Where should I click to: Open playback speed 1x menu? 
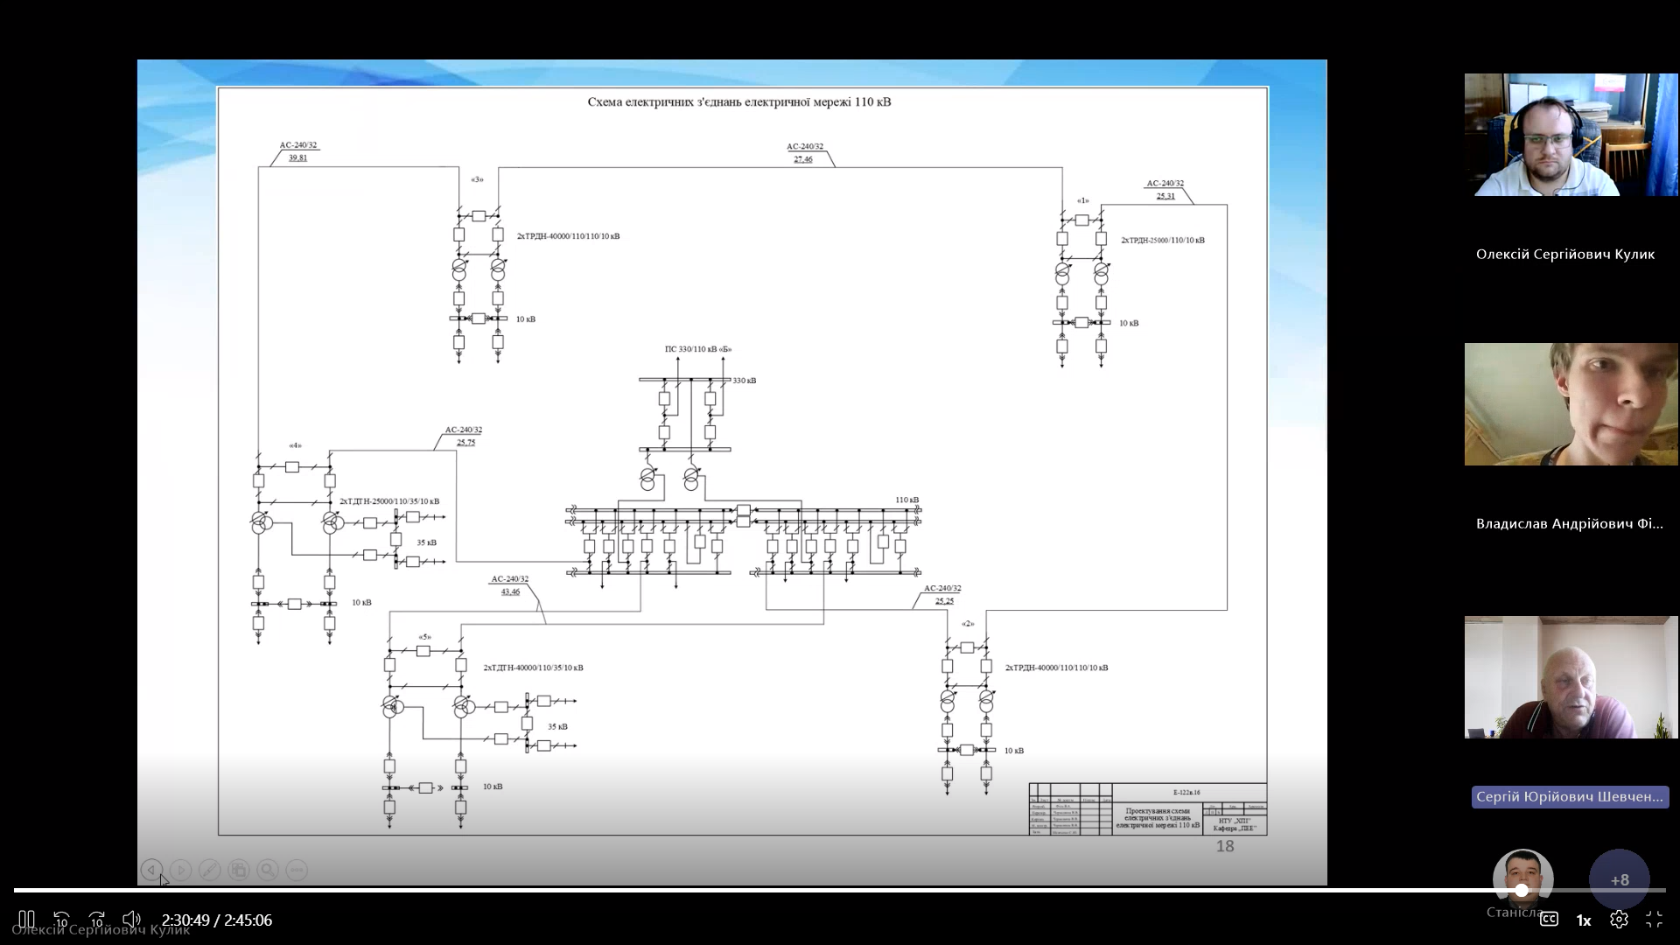coord(1584,920)
